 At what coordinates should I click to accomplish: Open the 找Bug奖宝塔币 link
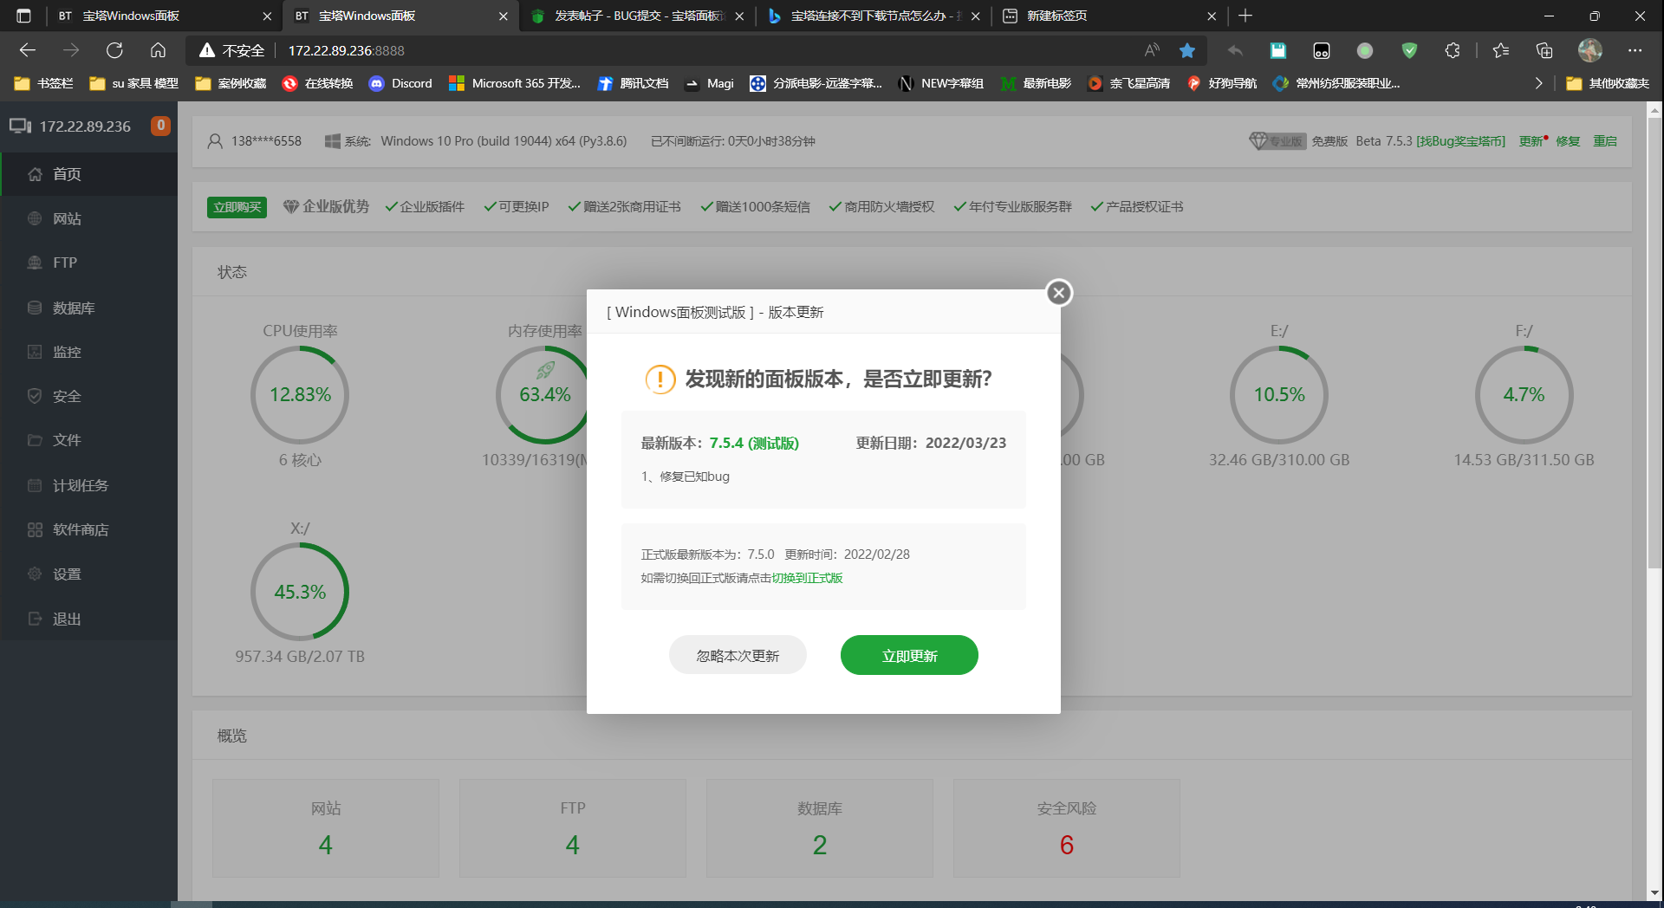[1460, 141]
